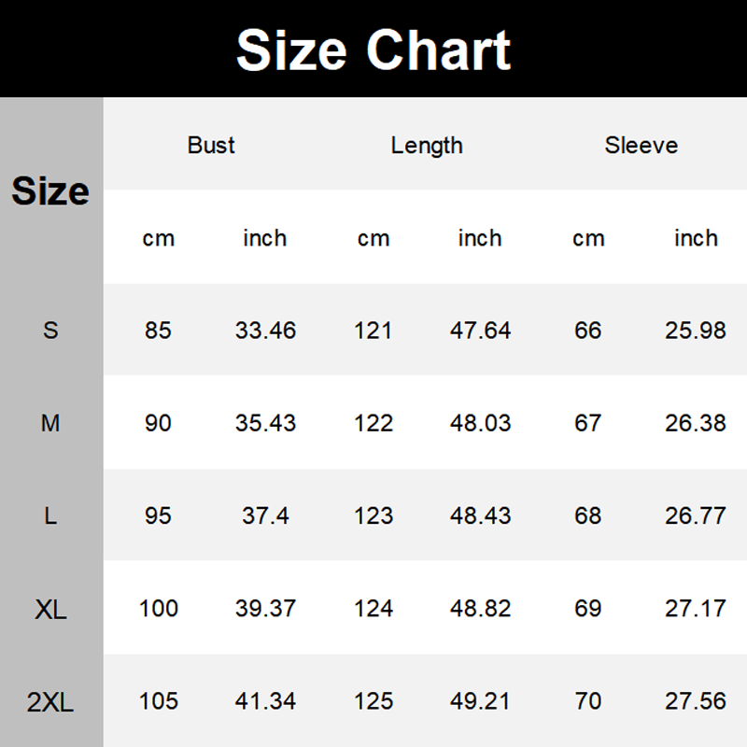Click the inch unit label under Sleeve
Screen dimensions: 747x747
click(696, 238)
